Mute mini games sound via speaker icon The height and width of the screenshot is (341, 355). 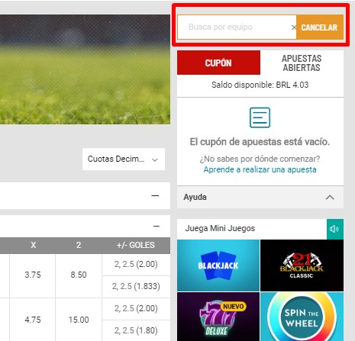coord(334,229)
